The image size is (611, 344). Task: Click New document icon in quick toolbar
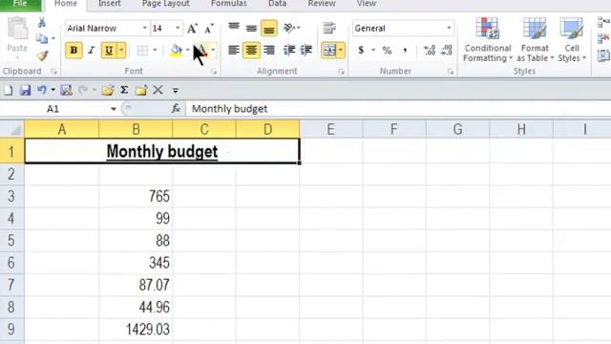9,90
